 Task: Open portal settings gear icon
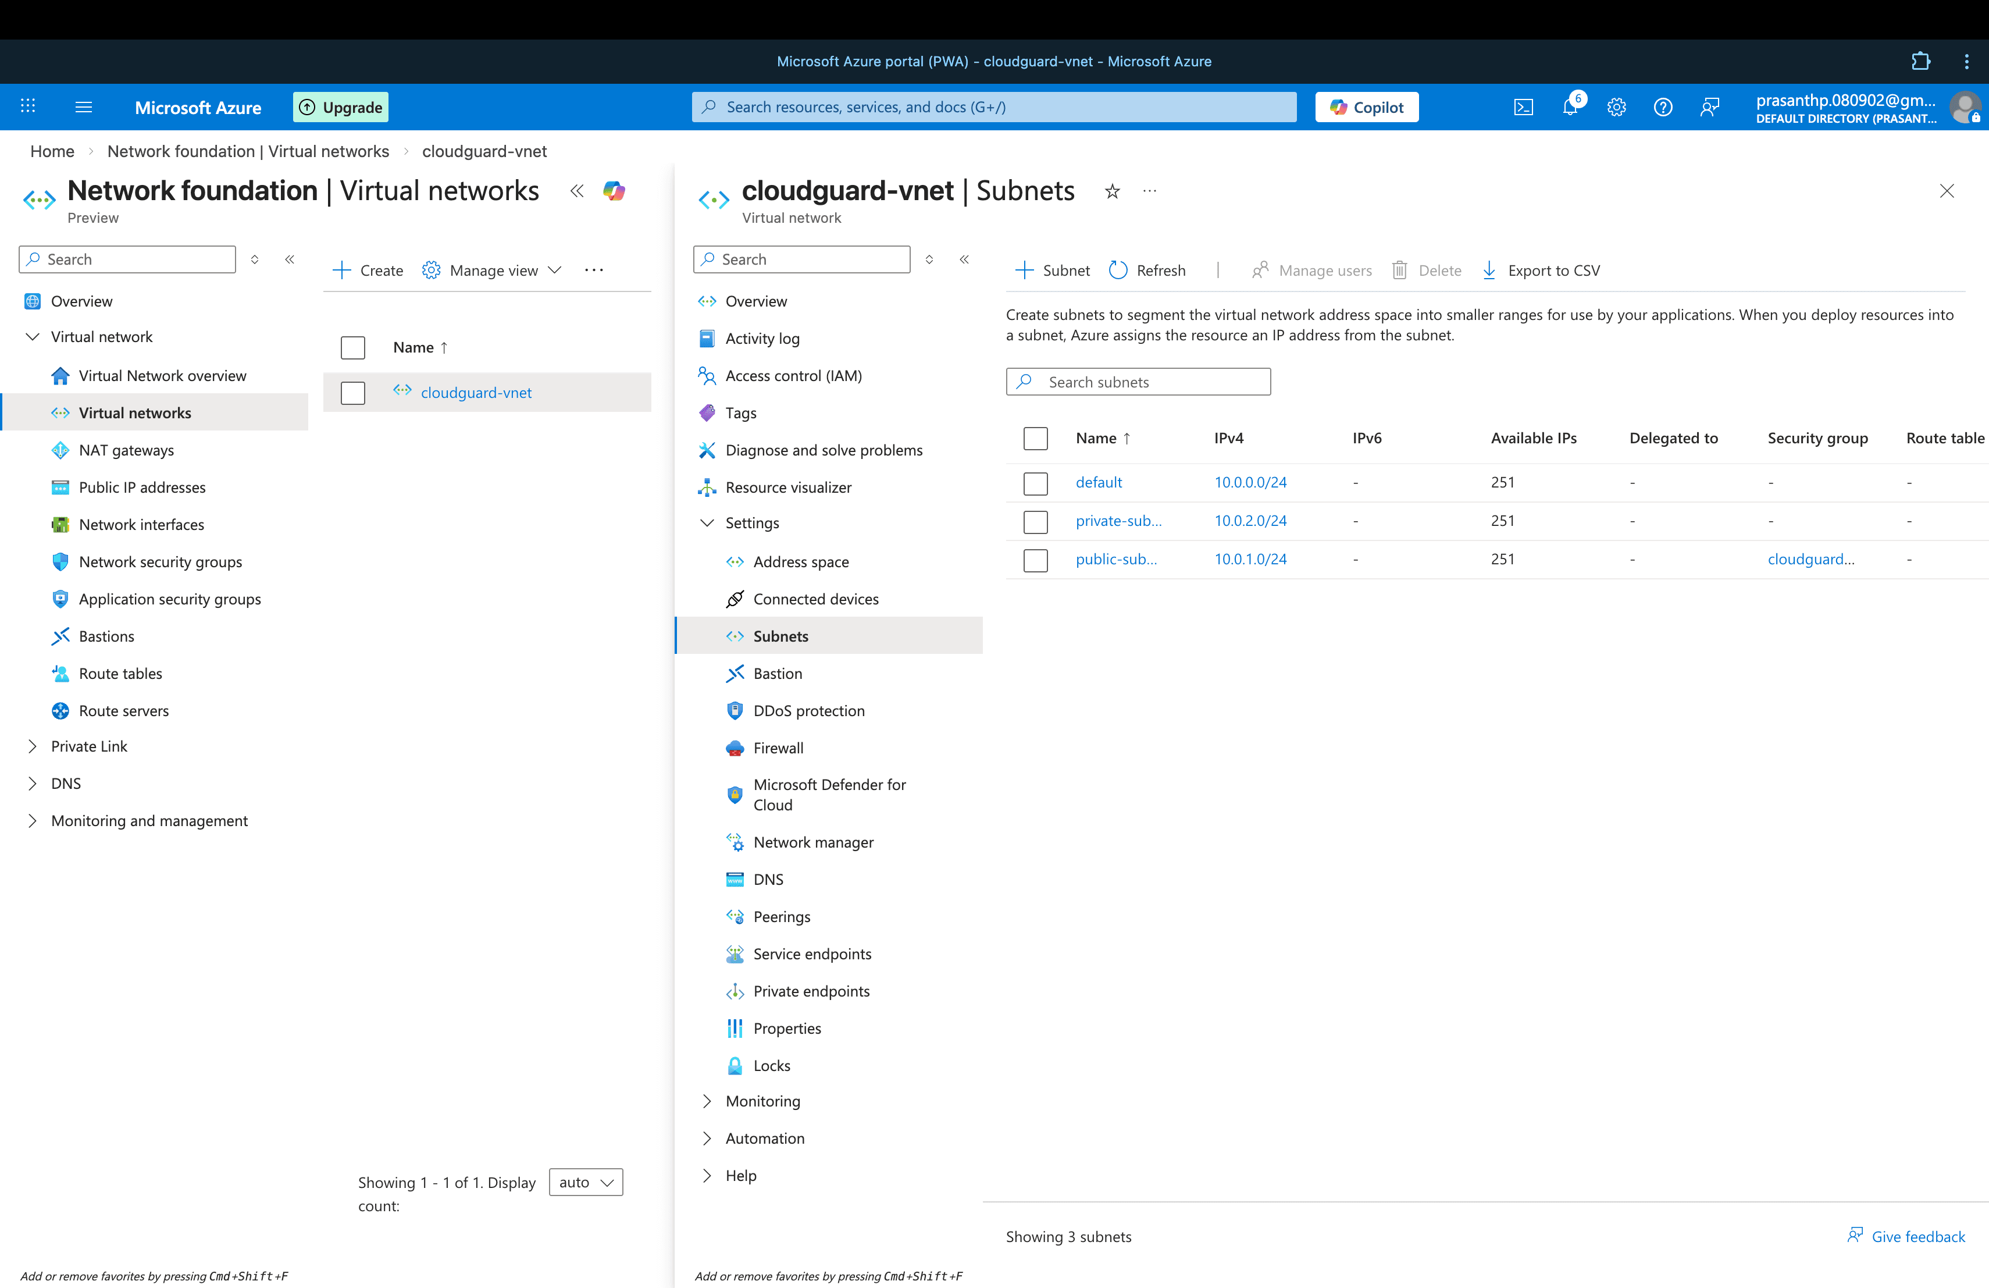coord(1616,107)
